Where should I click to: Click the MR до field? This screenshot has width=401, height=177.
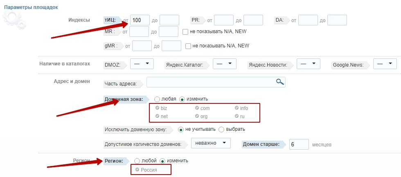point(169,31)
